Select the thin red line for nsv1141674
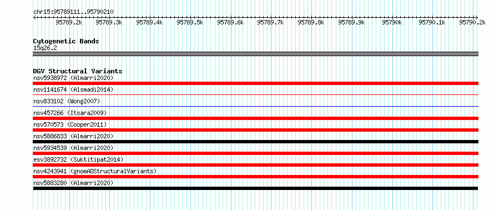494x210 pixels. click(x=256, y=94)
